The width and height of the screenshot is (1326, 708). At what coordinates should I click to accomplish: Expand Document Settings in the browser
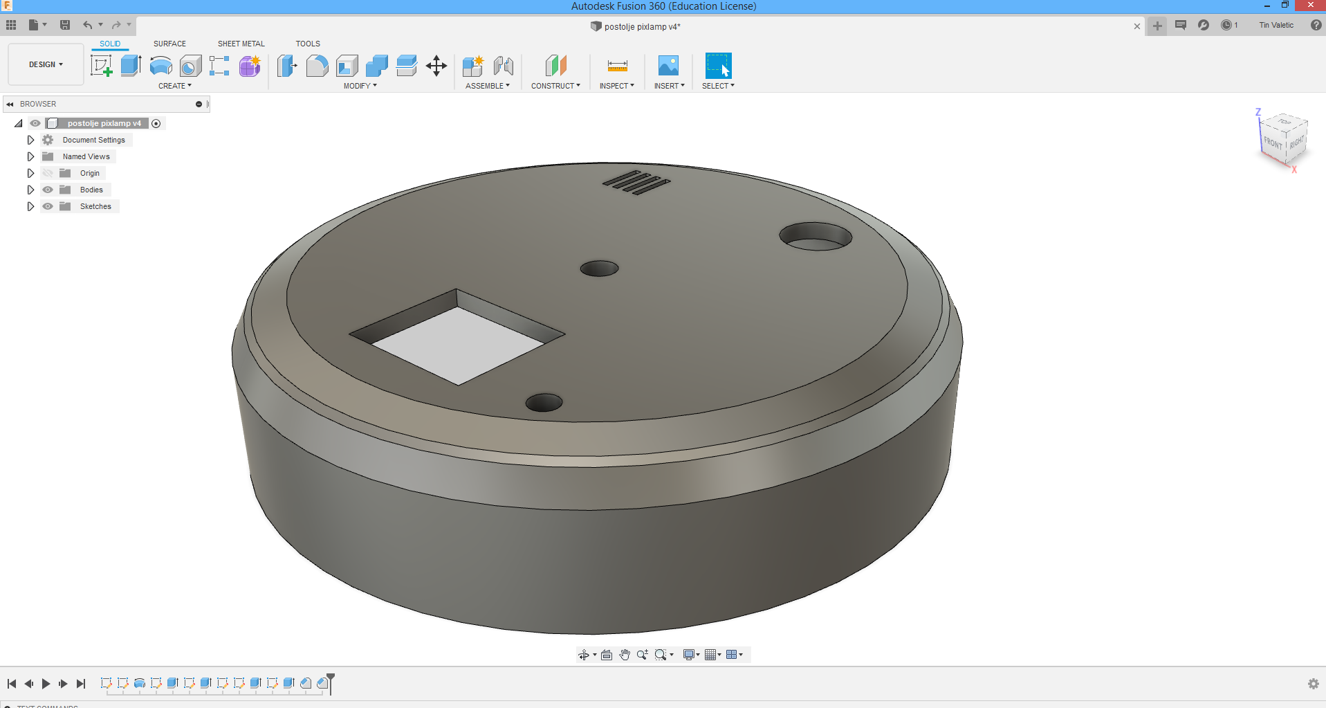tap(30, 140)
